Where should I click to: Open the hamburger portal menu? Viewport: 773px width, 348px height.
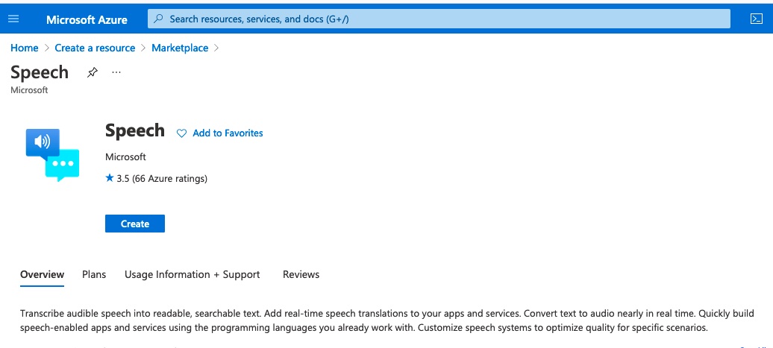[x=13, y=19]
